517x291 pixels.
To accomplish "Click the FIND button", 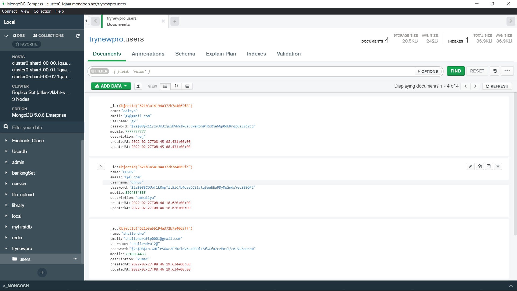I will pos(456,71).
